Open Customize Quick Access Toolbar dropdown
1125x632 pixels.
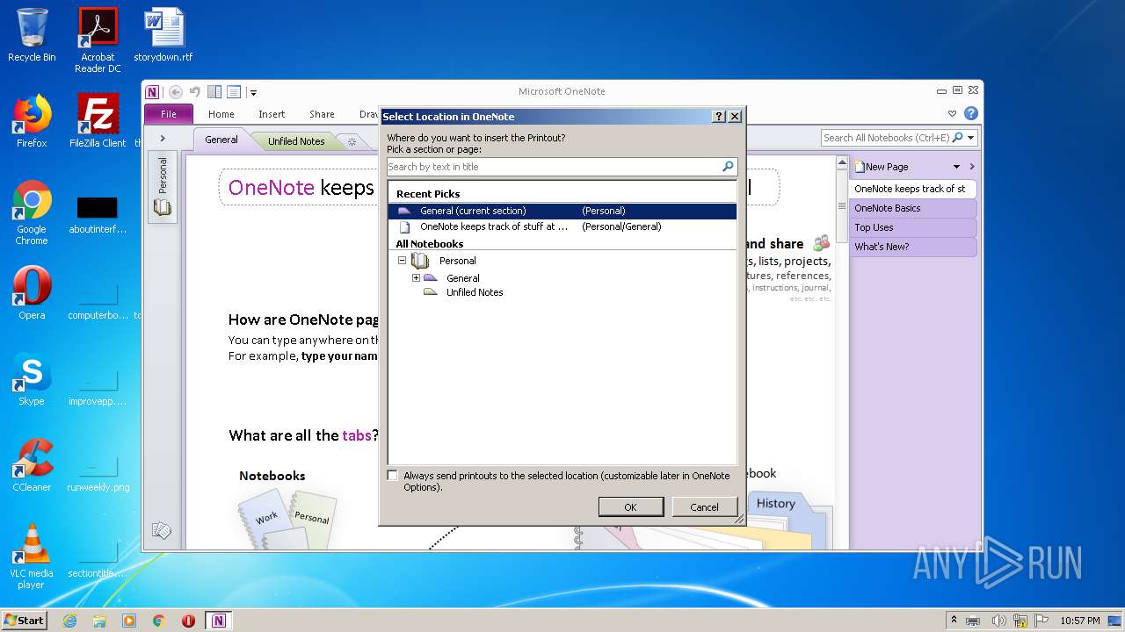253,92
